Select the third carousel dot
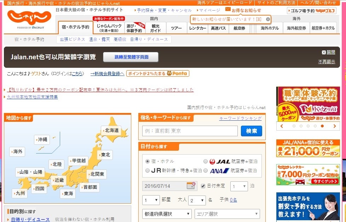This screenshot has width=346, height=222. pyautogui.click(x=308, y=126)
